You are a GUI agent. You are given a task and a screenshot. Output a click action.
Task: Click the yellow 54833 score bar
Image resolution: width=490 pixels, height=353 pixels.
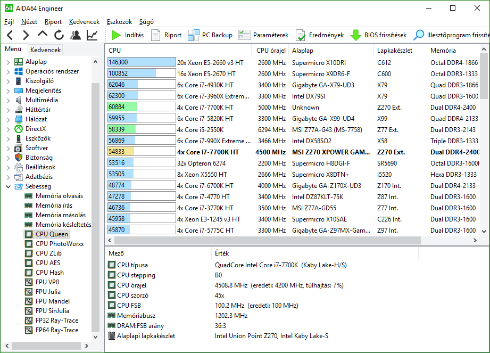[x=142, y=152]
